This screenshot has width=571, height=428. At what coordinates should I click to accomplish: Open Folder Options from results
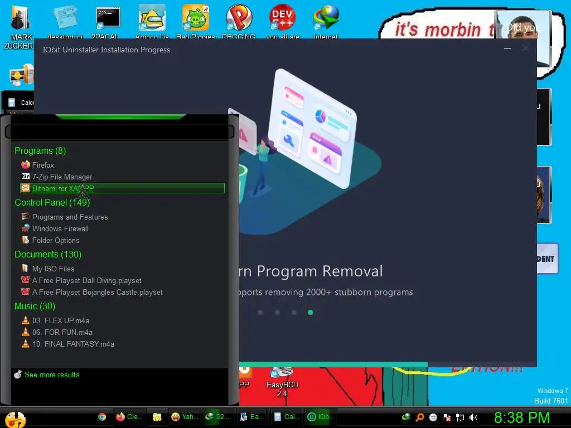[50, 240]
